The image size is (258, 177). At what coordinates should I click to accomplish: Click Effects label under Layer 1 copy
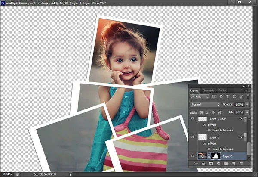[212, 125]
